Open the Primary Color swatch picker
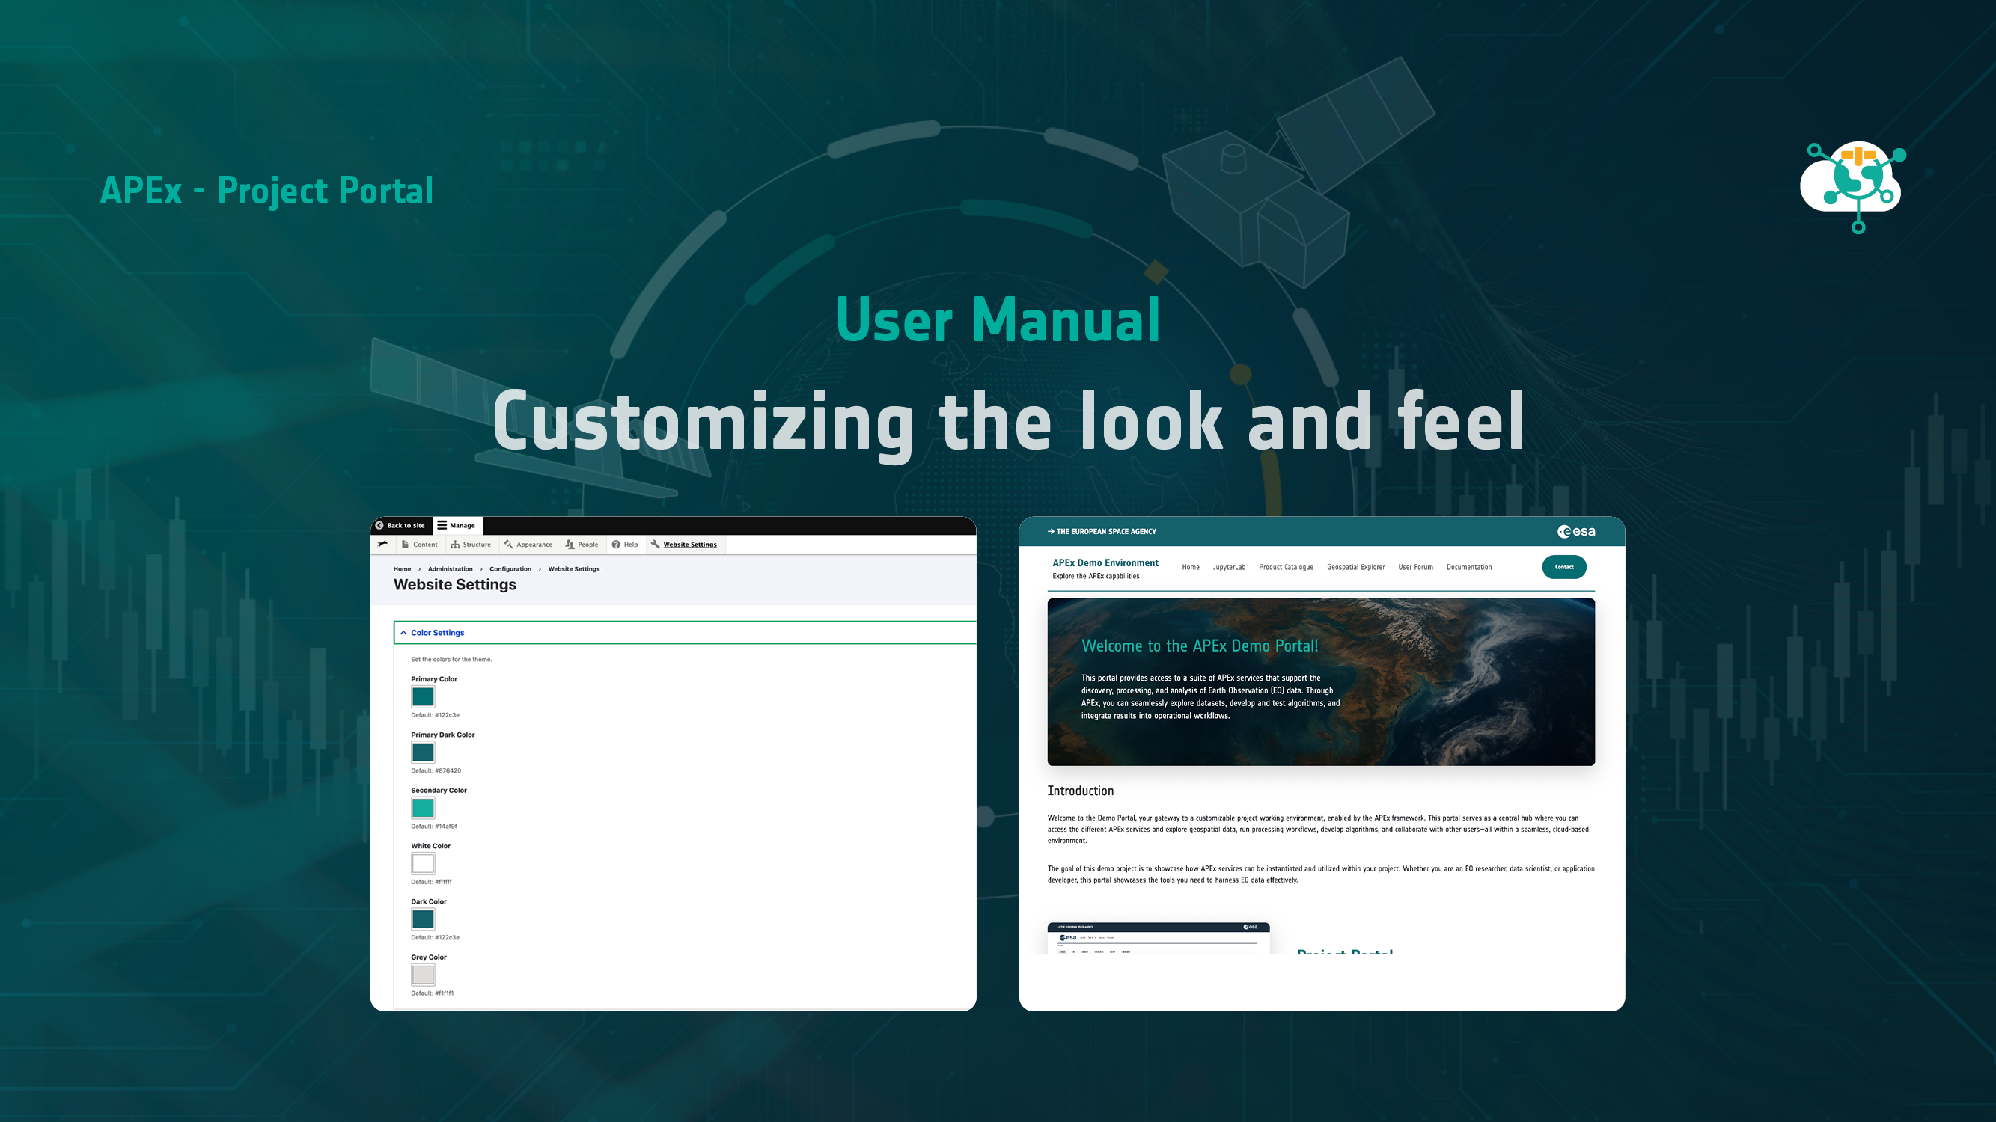The image size is (1996, 1122). (423, 697)
